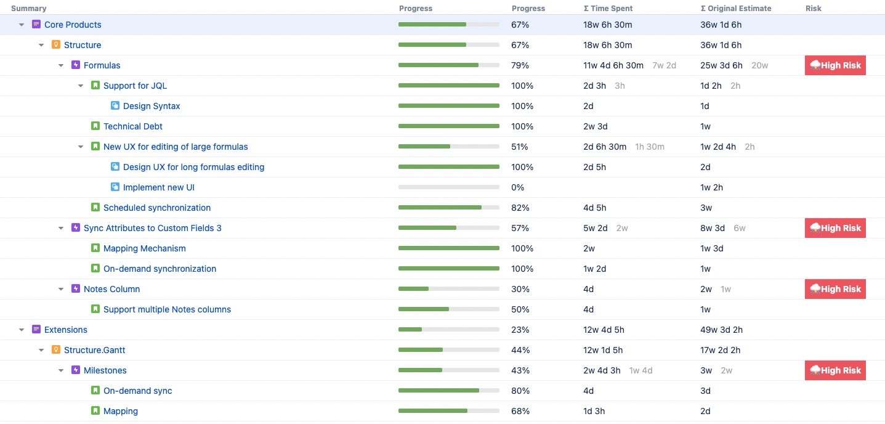Select the subtask icon for Implement new UI
This screenshot has width=885, height=424.
coord(115,187)
